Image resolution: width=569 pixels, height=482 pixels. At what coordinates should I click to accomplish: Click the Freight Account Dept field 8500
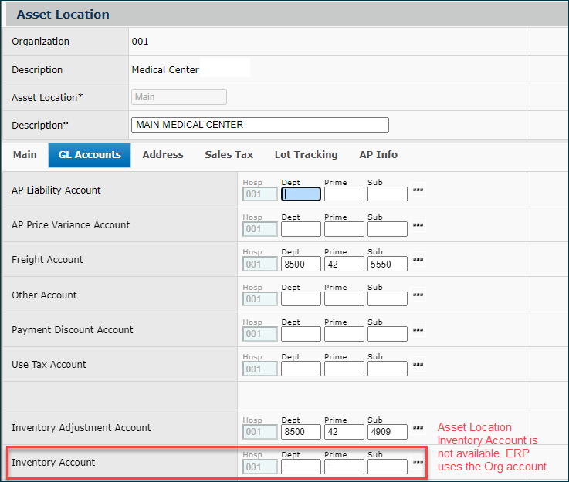coord(301,264)
